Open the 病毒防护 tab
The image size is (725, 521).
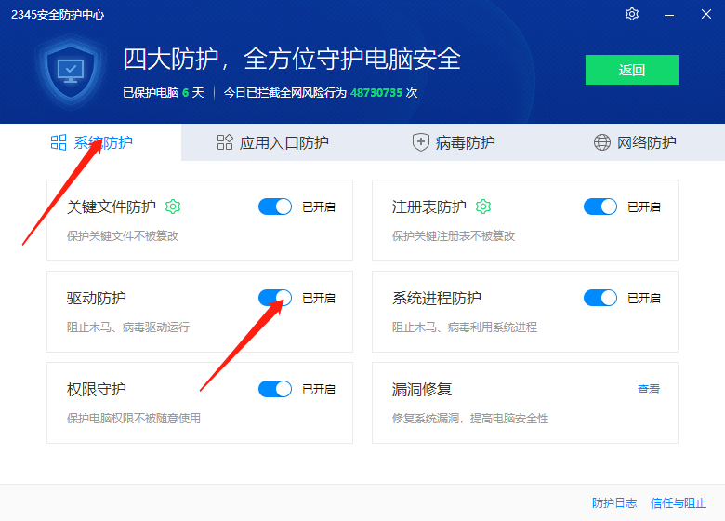click(x=454, y=142)
